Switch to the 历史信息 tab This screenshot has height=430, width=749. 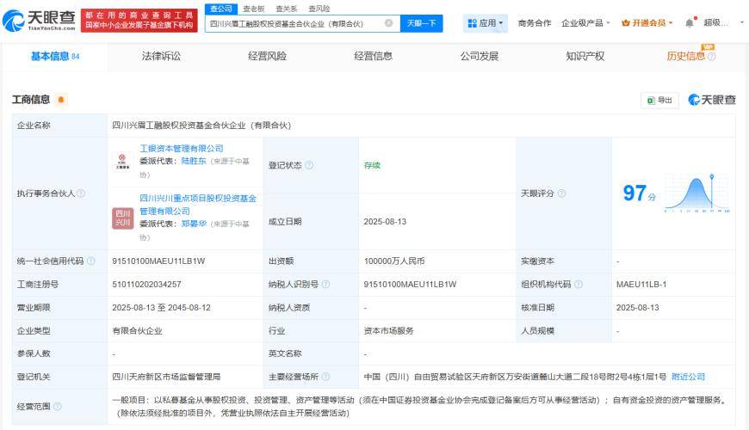tap(685, 56)
